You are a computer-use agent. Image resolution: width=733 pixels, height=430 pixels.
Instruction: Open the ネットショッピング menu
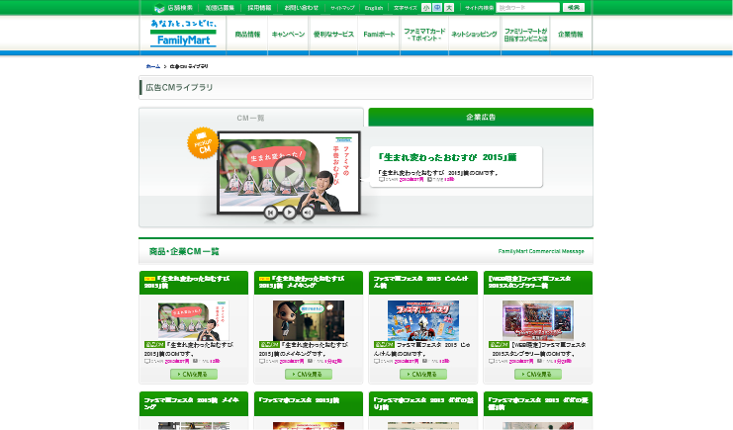click(x=474, y=35)
